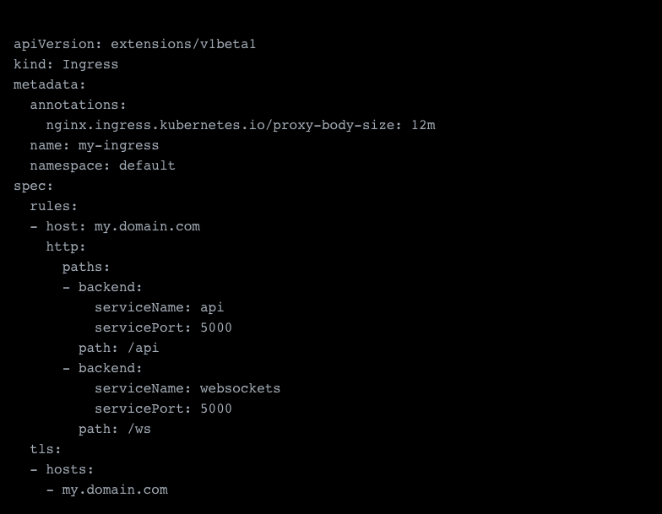Click the 'kind: Ingress' line
This screenshot has width=662, height=514.
coord(66,64)
